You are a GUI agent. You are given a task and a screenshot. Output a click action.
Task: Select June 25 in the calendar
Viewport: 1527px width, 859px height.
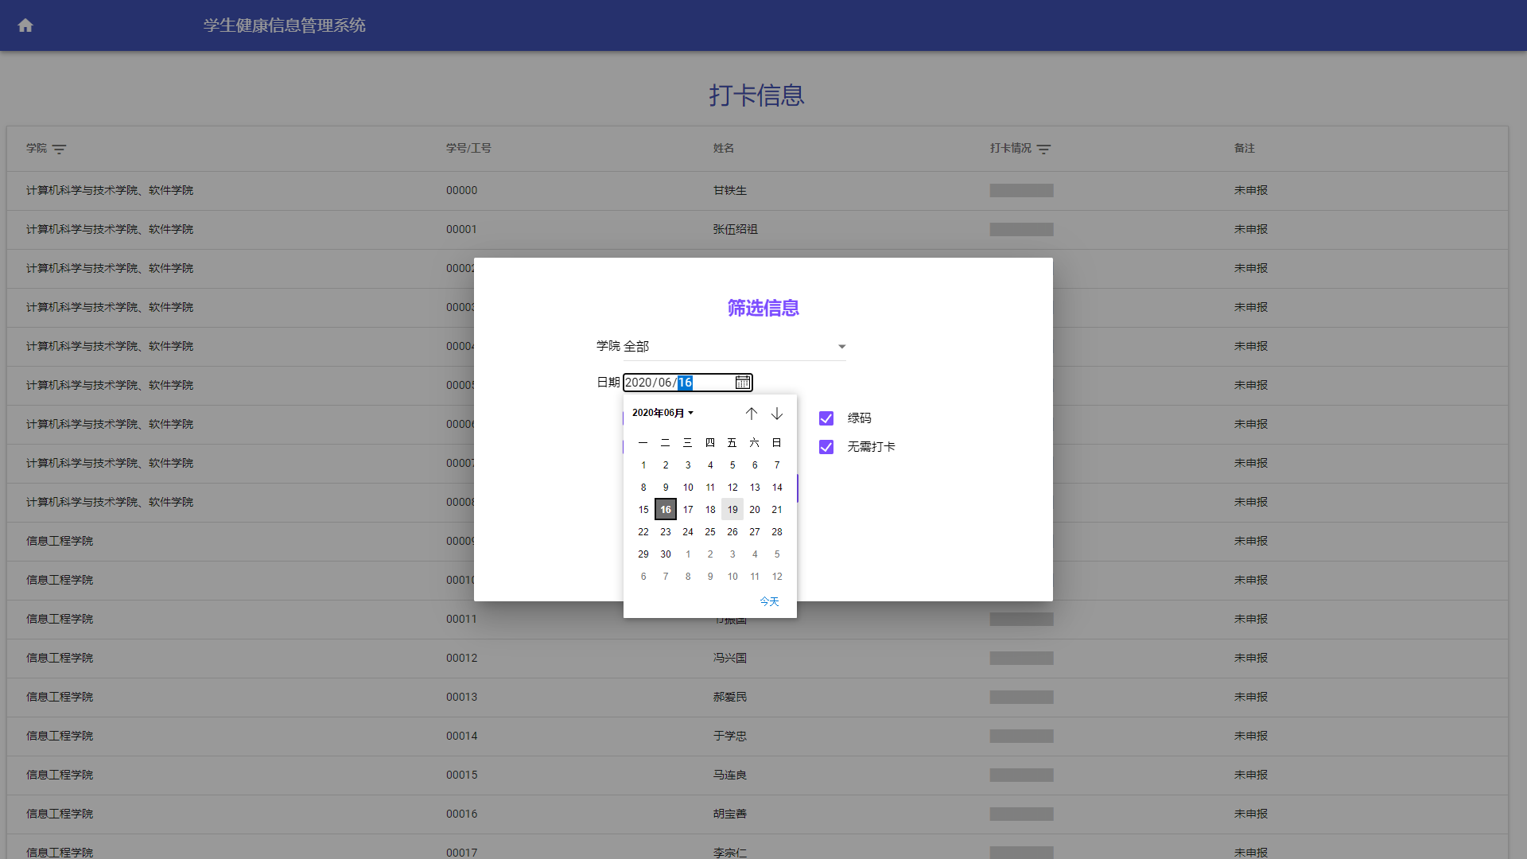[x=710, y=532]
